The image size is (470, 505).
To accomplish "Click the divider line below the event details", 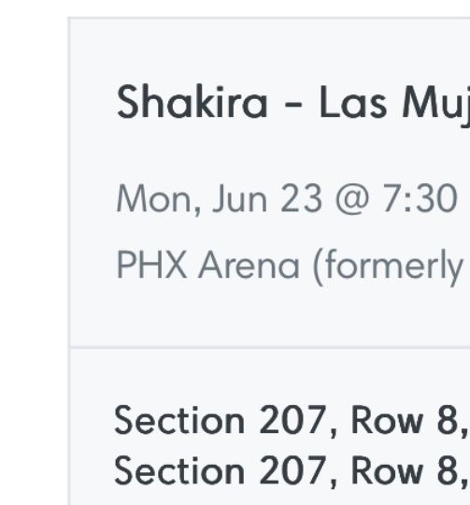I will 270,348.
